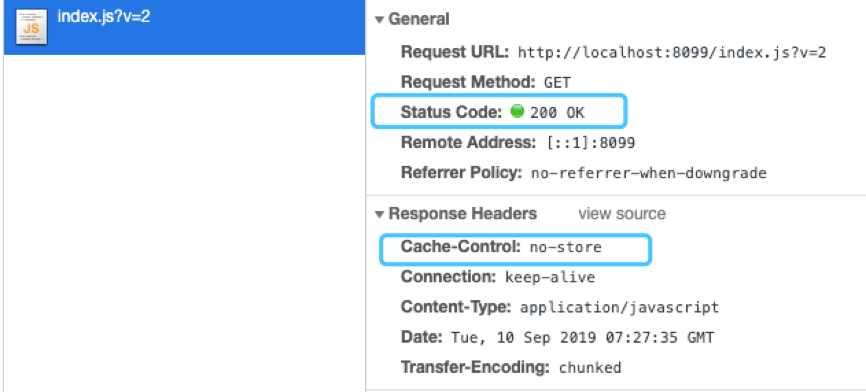Viewport: 866px width, 392px height.
Task: Click the view source link
Action: coord(622,215)
